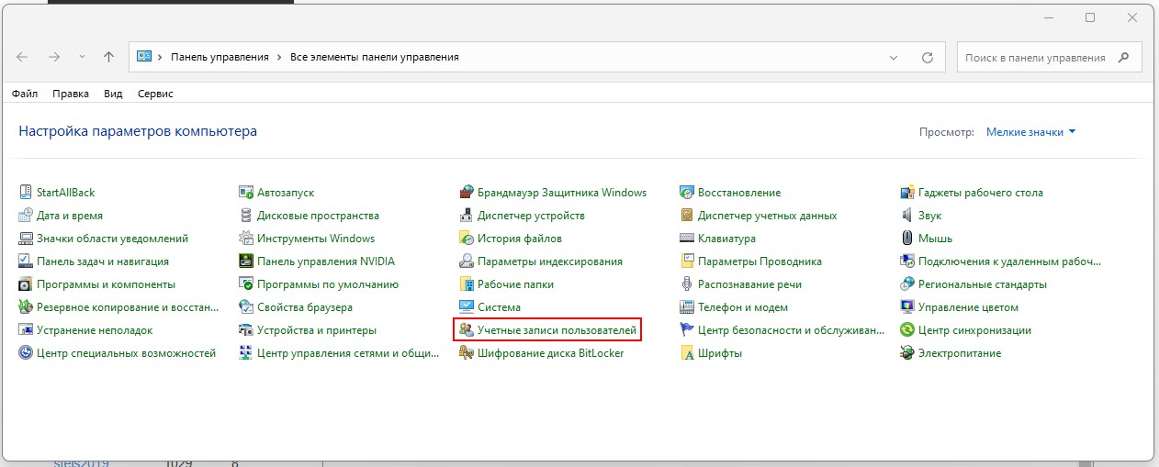Screen dimensions: 1159x467
Task: Open the Файл menu
Action: [x=25, y=94]
